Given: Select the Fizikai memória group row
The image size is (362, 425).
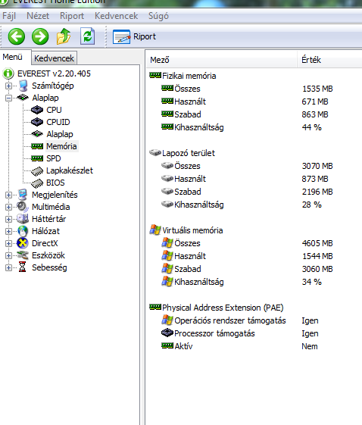Looking at the screenshot, I should coord(183,76).
